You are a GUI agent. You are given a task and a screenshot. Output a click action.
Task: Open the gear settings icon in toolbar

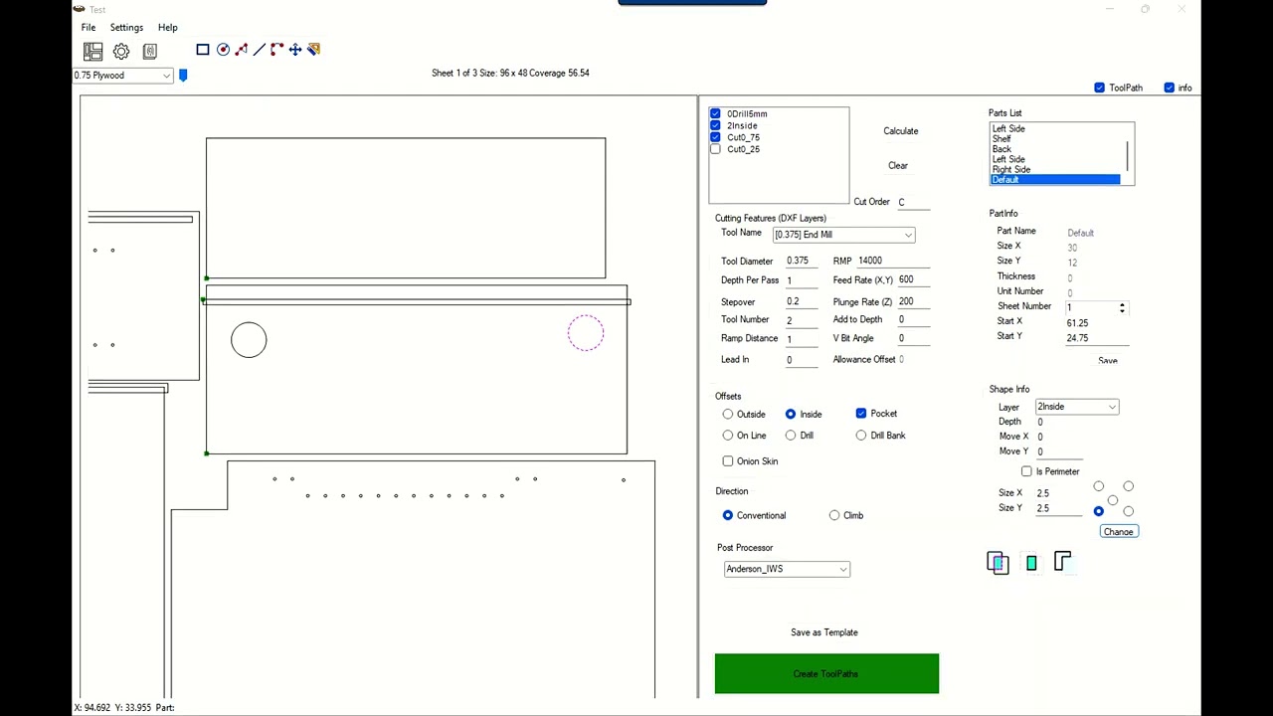(x=121, y=51)
